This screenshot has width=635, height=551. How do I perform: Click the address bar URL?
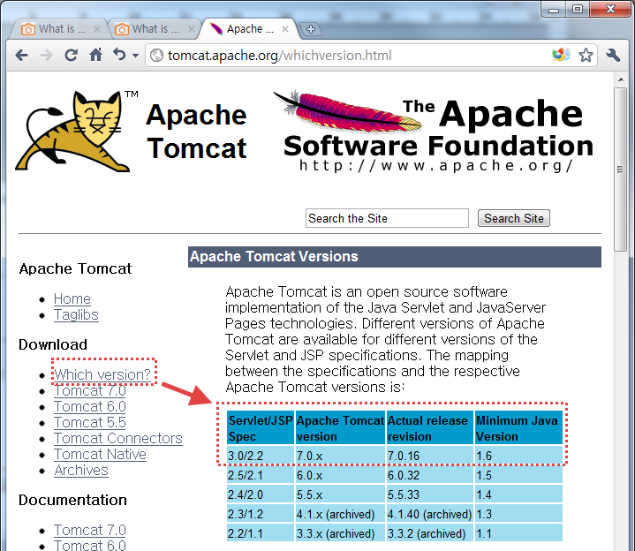point(279,56)
